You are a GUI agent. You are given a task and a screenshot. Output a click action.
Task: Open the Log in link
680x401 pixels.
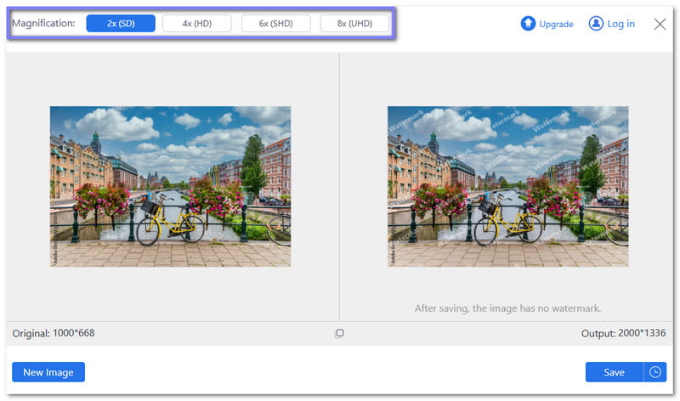pyautogui.click(x=620, y=24)
